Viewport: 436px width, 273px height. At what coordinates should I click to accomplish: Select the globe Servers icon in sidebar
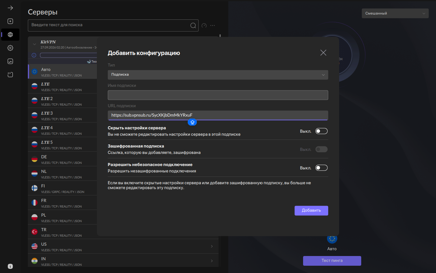(x=10, y=35)
